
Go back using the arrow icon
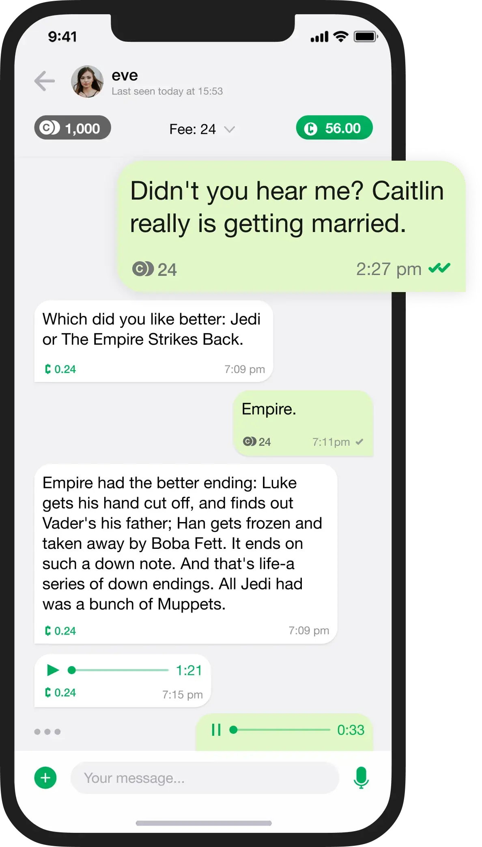point(45,81)
